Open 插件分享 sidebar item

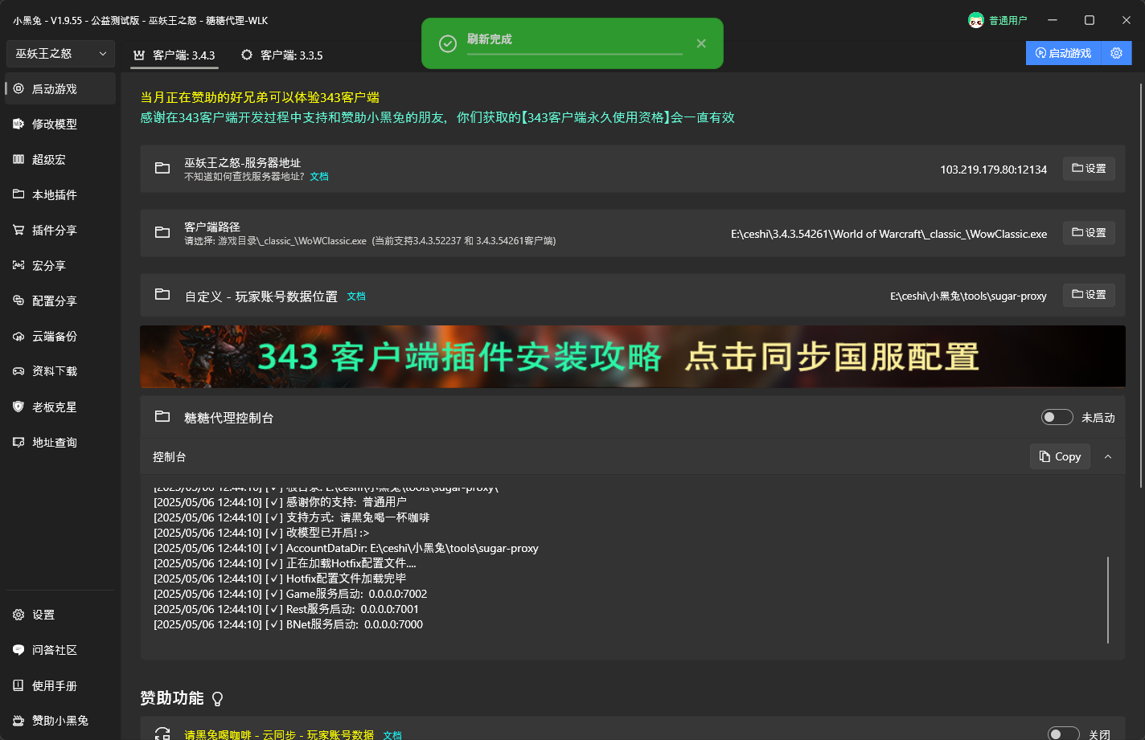61,231
